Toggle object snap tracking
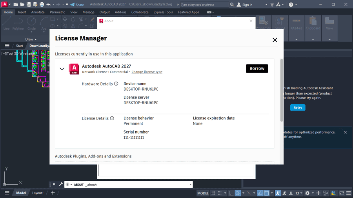 click(260, 193)
